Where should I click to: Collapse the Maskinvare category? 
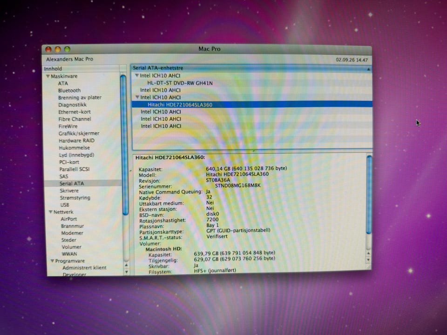pyautogui.click(x=48, y=76)
